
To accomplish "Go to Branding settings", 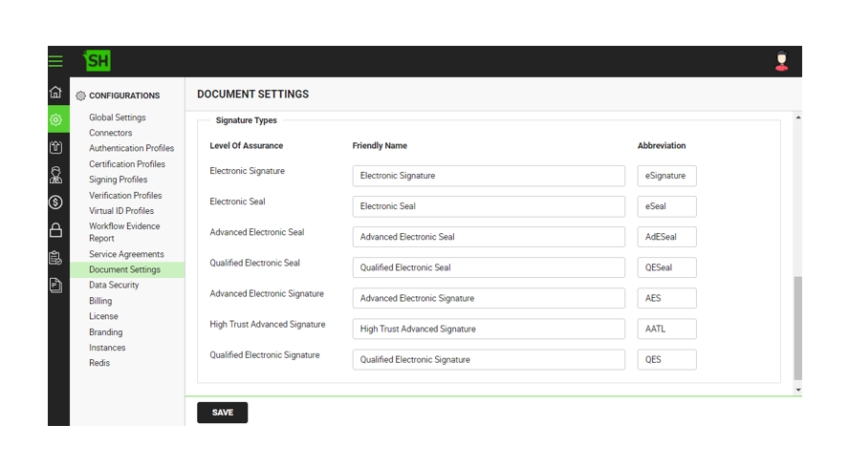I will (x=105, y=332).
